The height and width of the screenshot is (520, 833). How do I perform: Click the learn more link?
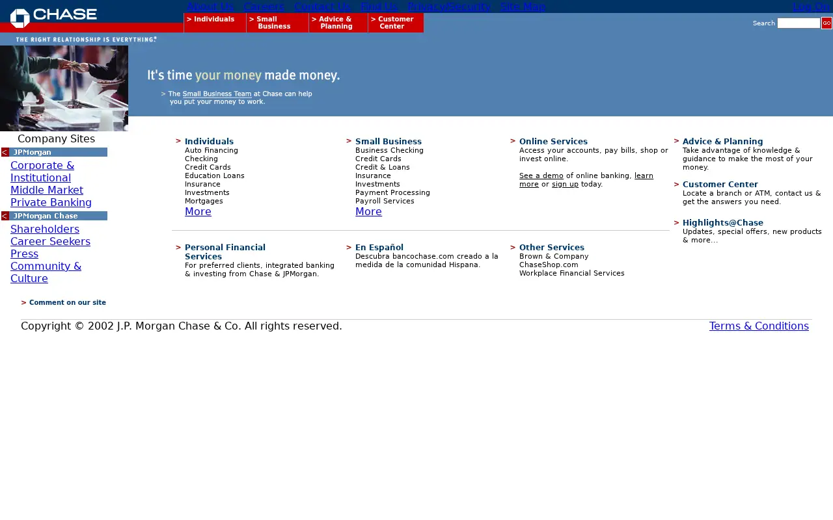[x=586, y=180]
